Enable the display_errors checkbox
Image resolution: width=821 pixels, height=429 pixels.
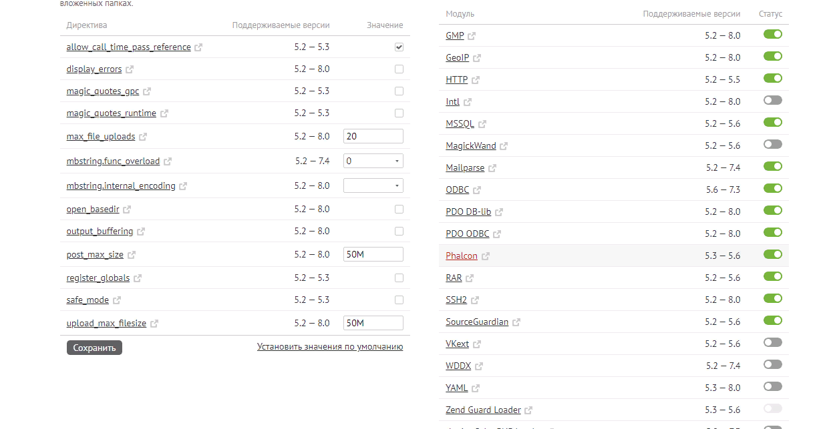pos(399,69)
